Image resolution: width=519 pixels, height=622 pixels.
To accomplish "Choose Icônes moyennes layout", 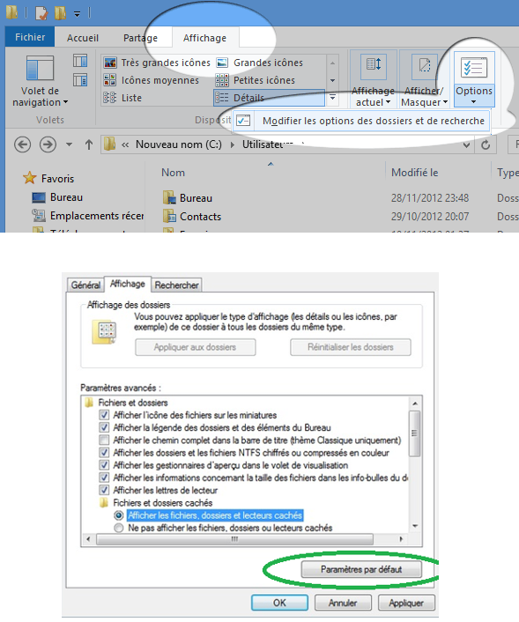I will coord(151,80).
